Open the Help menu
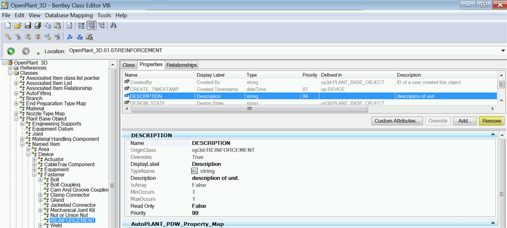The image size is (507, 228). (121, 15)
